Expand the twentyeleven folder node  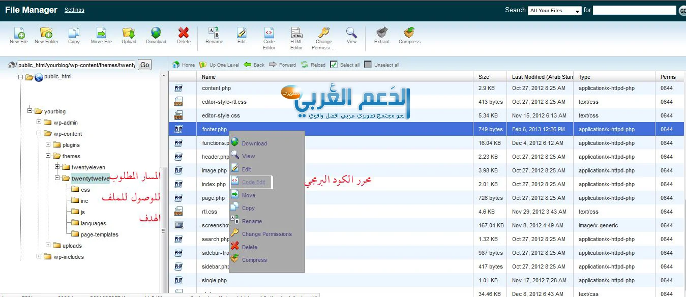click(57, 167)
